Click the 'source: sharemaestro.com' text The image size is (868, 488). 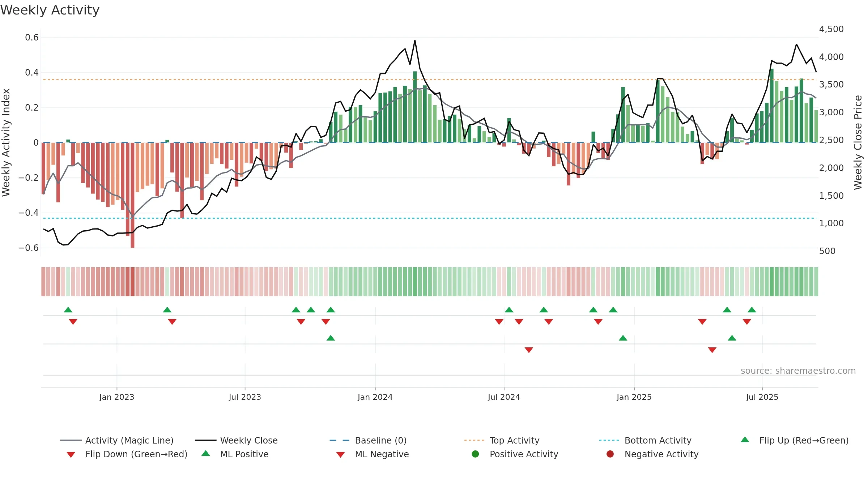[798, 371]
